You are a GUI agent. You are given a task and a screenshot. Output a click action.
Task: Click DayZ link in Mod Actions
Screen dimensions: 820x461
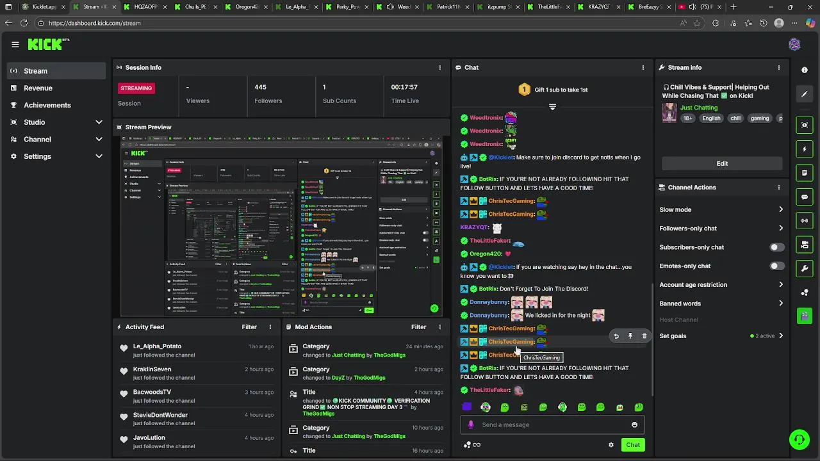338,378
